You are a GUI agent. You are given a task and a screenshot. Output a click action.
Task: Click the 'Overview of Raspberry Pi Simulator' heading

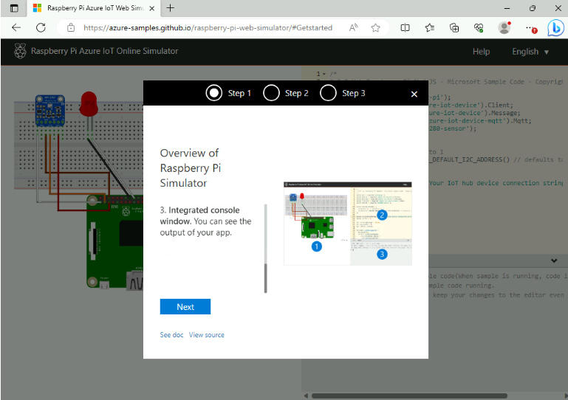tap(191, 168)
